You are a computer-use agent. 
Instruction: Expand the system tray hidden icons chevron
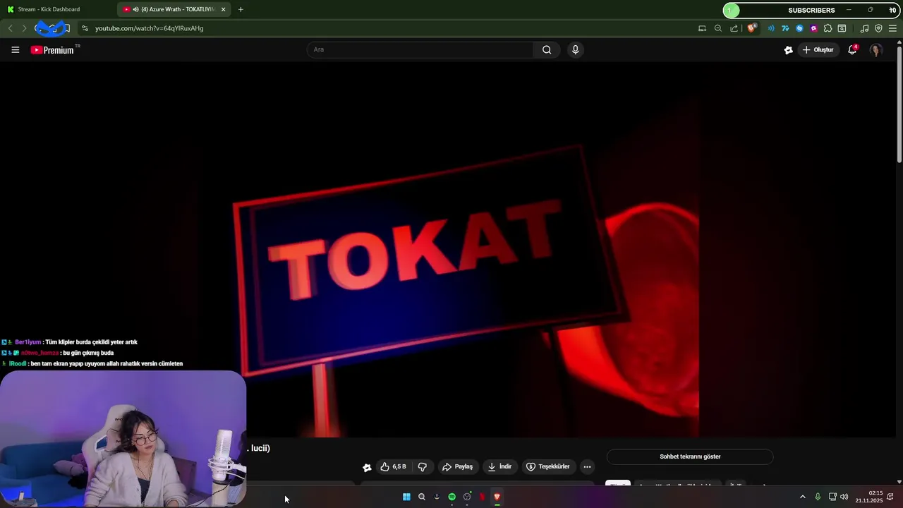pos(802,497)
